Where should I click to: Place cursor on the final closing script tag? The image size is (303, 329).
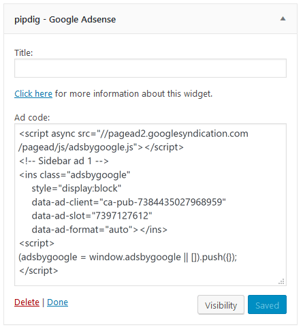tap(39, 270)
